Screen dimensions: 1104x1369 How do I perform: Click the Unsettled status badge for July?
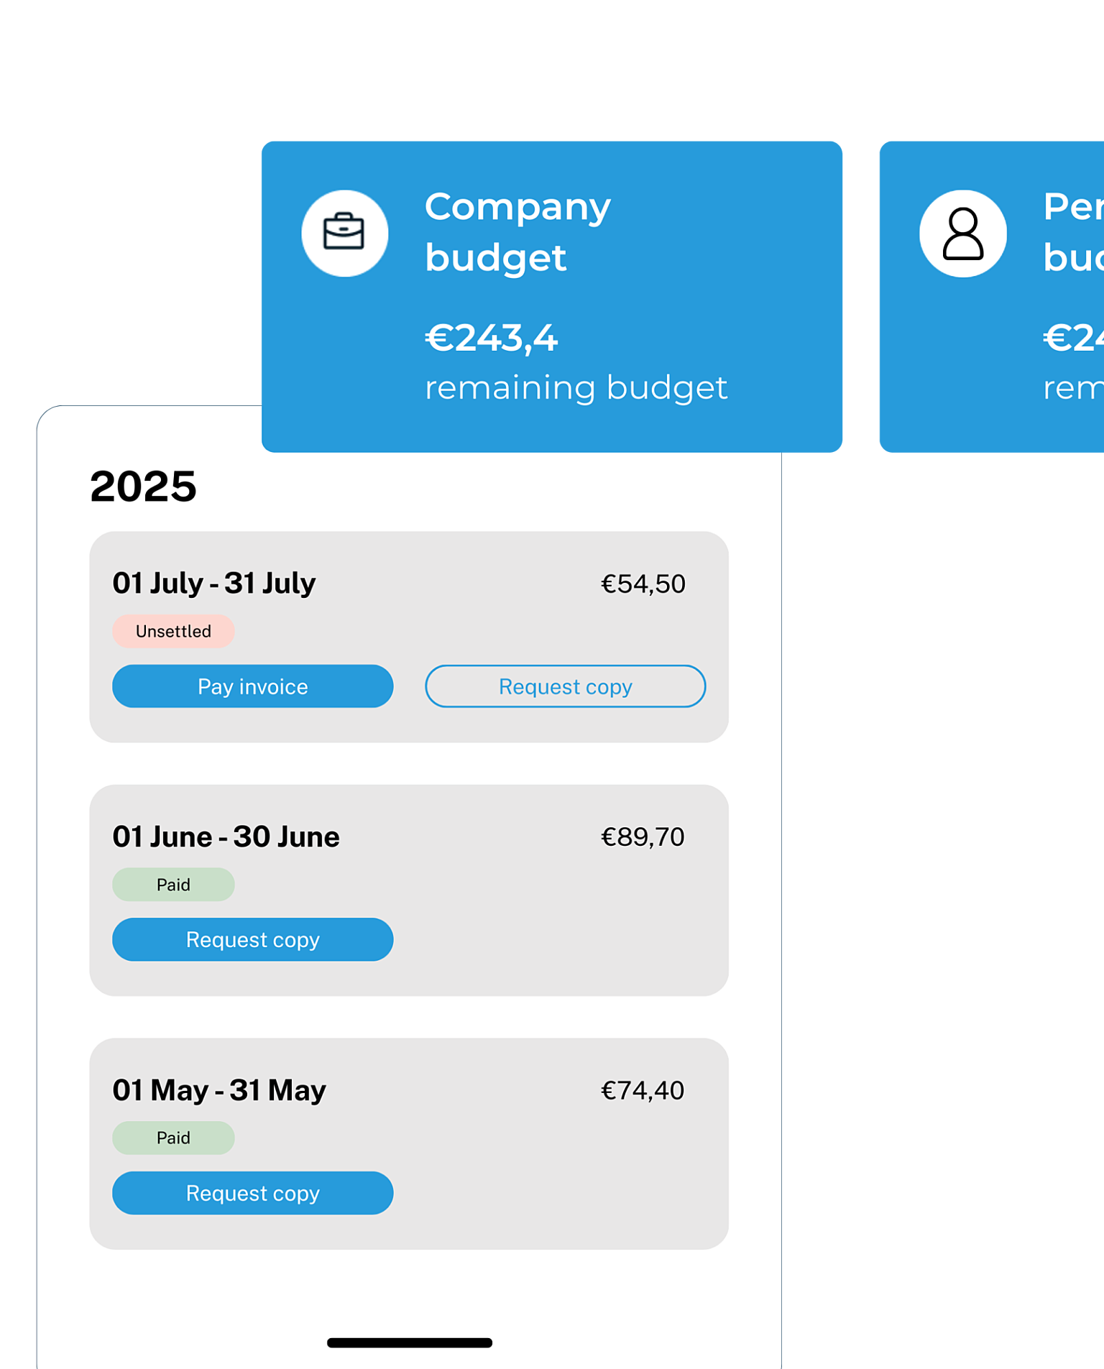(172, 631)
